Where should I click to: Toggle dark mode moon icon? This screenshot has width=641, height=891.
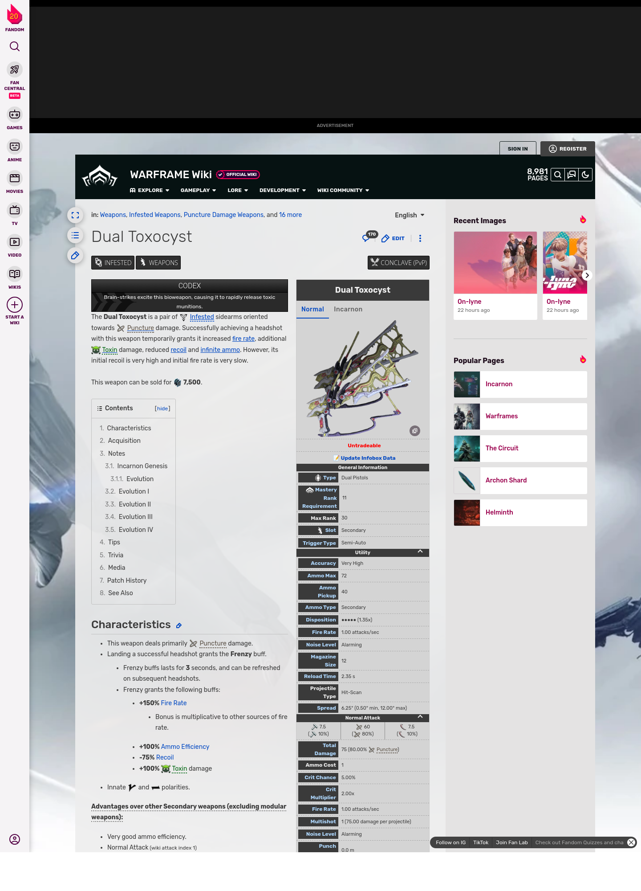click(x=585, y=175)
